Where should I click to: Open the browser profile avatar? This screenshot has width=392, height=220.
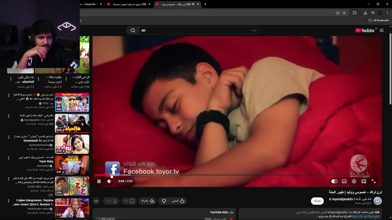point(380,13)
